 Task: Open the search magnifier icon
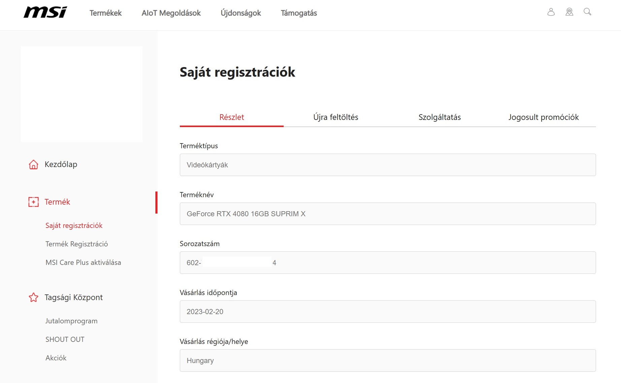click(x=587, y=12)
